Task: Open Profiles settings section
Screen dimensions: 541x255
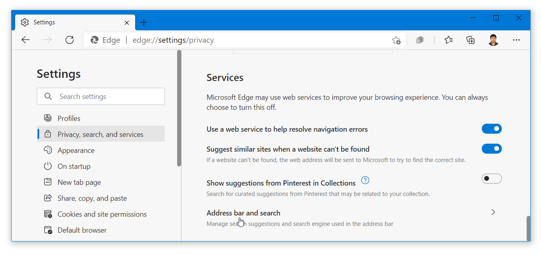Action: coord(69,119)
